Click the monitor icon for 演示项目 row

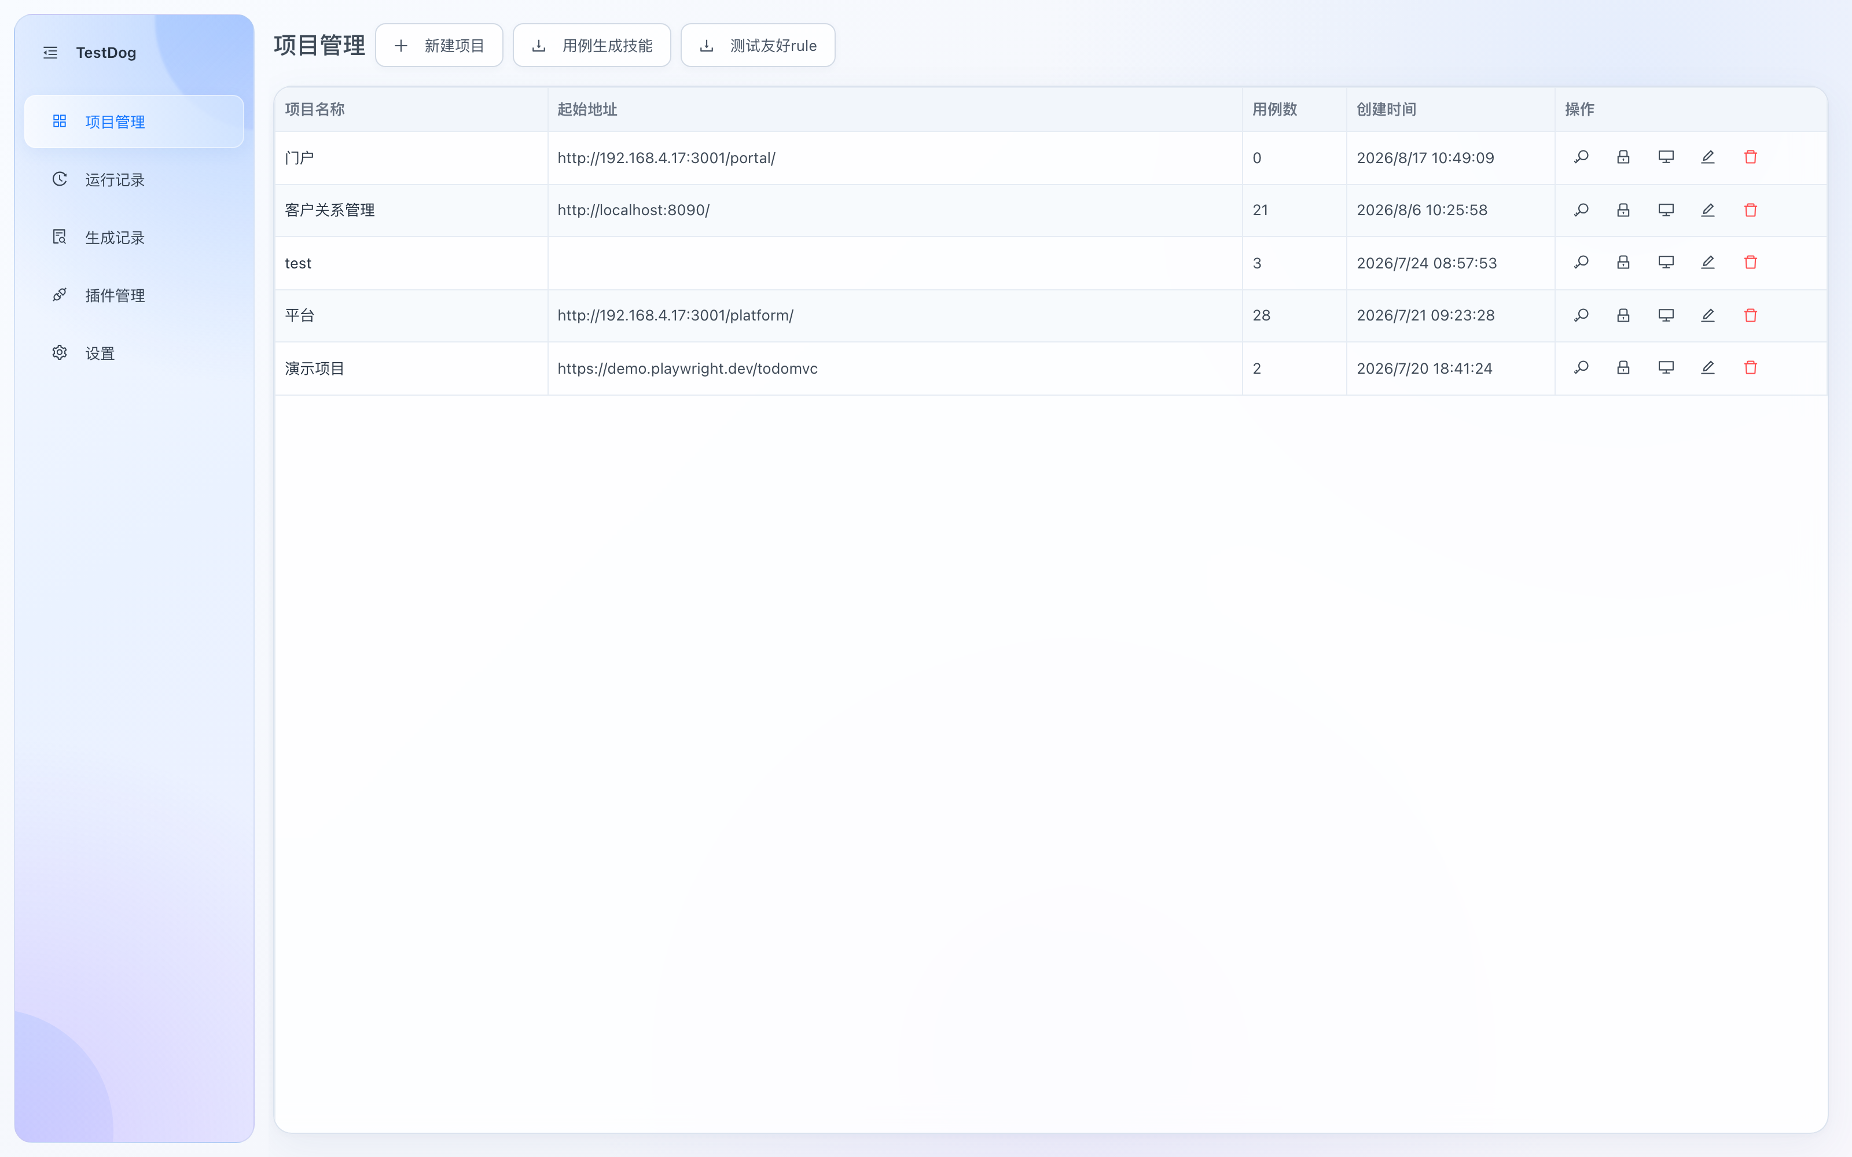(x=1666, y=368)
